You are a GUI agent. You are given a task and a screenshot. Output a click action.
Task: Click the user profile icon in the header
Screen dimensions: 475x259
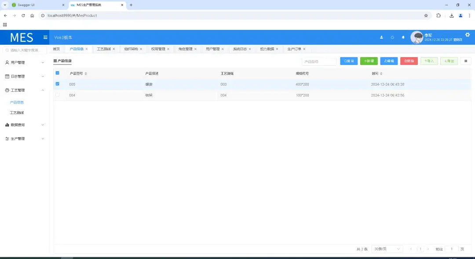[381, 37]
